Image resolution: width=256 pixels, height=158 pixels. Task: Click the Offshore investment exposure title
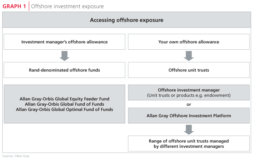[67, 6]
